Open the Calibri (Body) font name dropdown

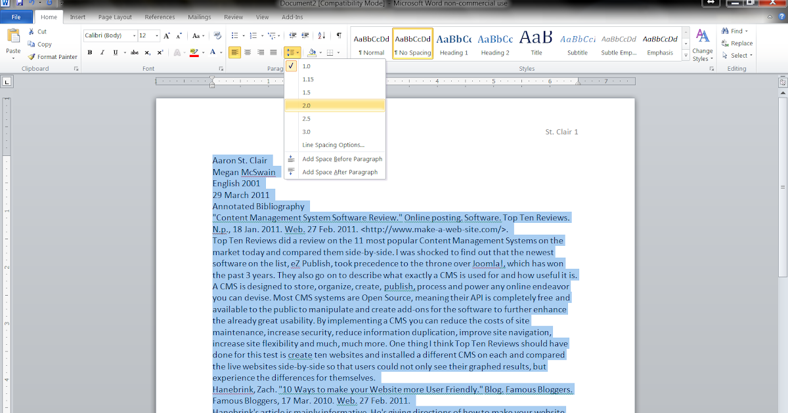pyautogui.click(x=134, y=35)
